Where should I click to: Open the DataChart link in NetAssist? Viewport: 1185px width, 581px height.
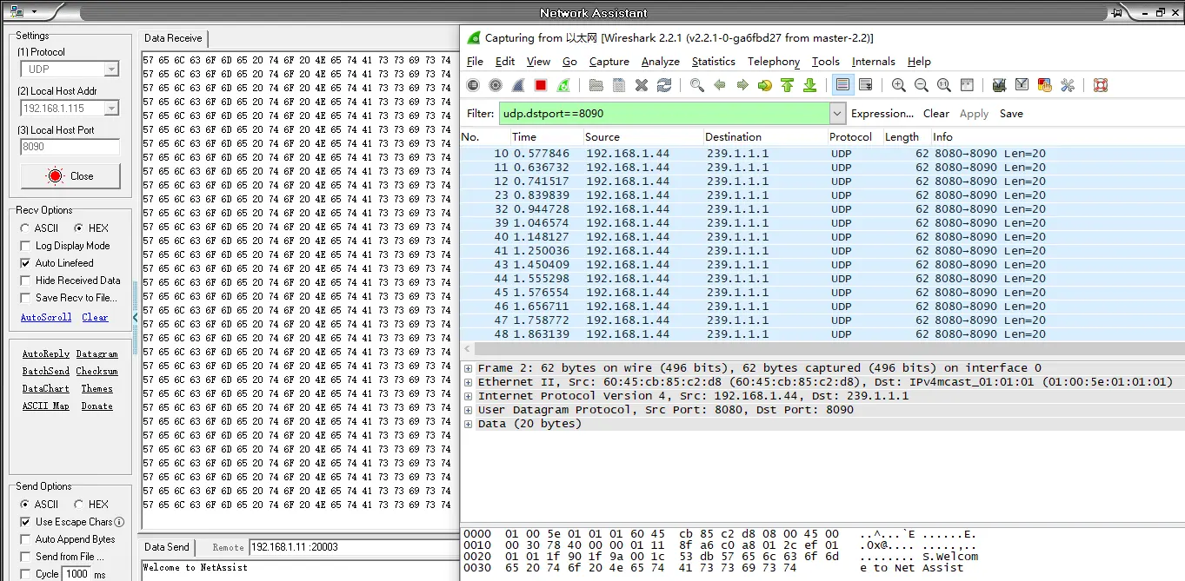coord(45,388)
